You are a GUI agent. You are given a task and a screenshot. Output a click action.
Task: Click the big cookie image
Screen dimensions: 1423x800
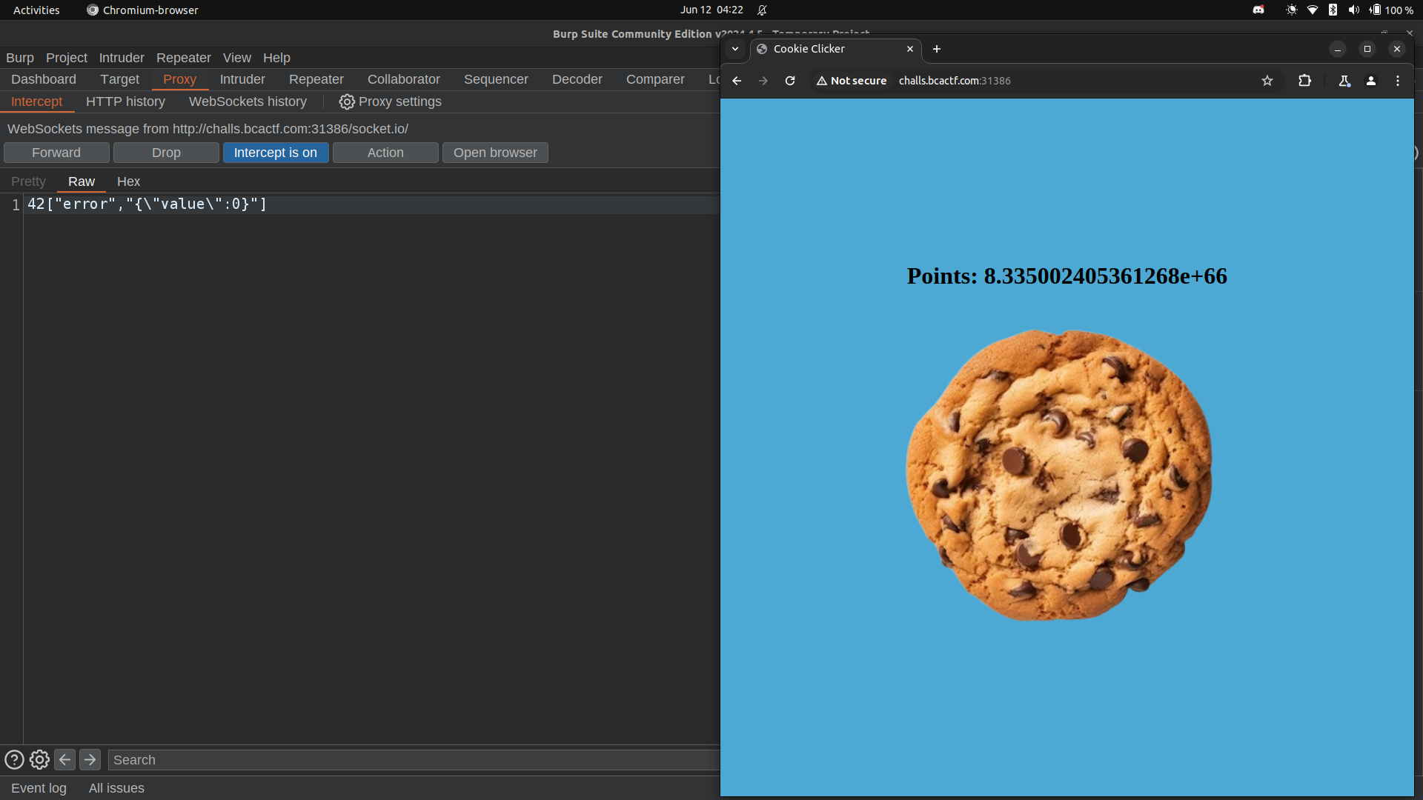click(x=1058, y=474)
